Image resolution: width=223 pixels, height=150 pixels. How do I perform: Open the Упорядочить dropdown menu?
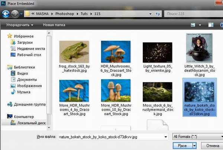coord(19,25)
